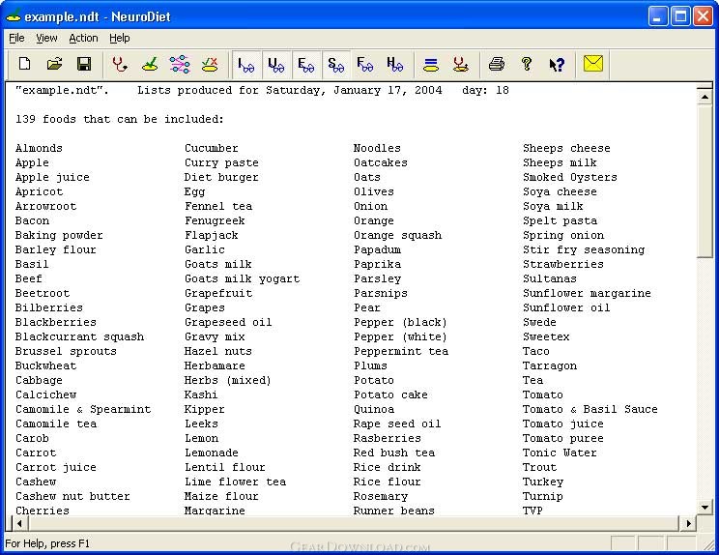The width and height of the screenshot is (719, 555).
Task: Open the Help menu
Action: (120, 38)
